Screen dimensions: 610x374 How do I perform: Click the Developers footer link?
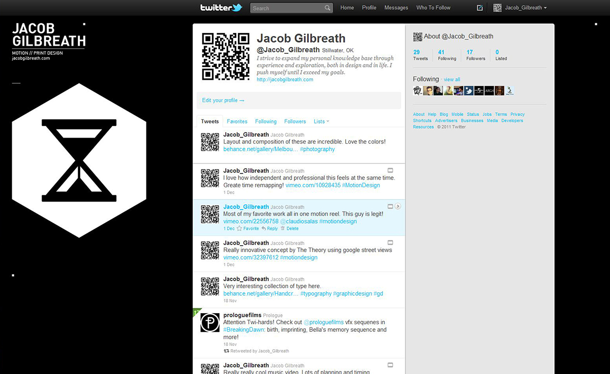pos(512,121)
